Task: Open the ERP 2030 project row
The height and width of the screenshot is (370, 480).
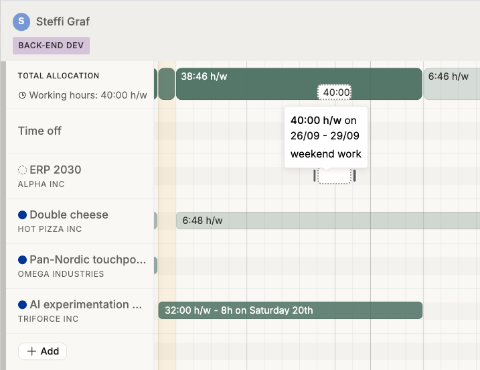Action: coord(80,176)
